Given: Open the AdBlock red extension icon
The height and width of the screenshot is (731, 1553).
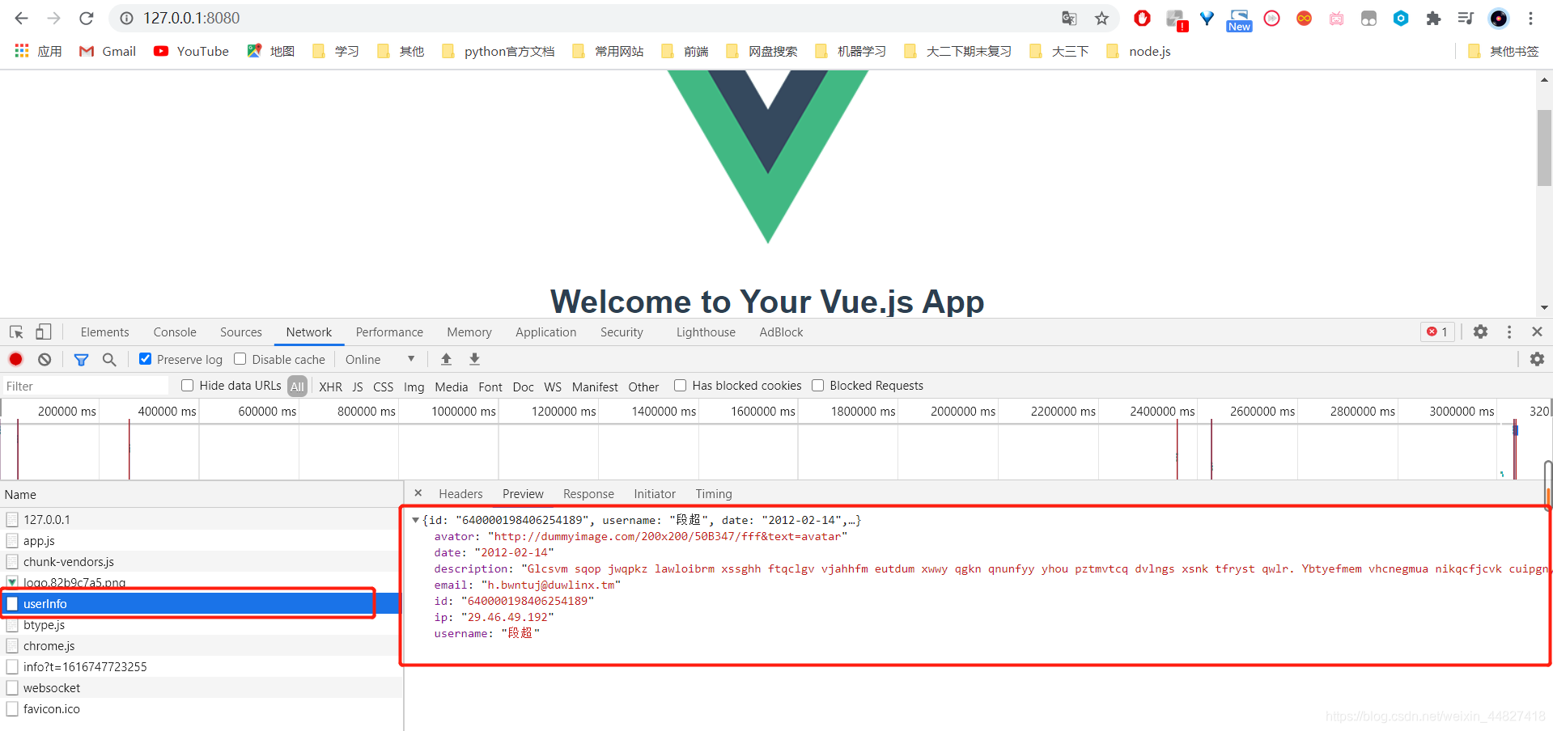Looking at the screenshot, I should click(1142, 18).
